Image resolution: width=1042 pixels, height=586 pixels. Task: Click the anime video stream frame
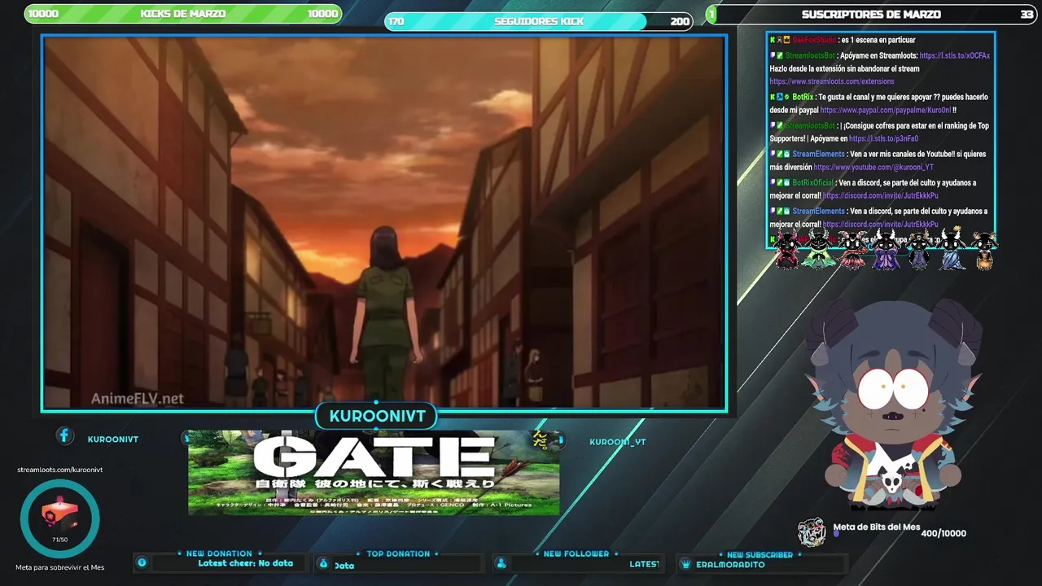[384, 223]
